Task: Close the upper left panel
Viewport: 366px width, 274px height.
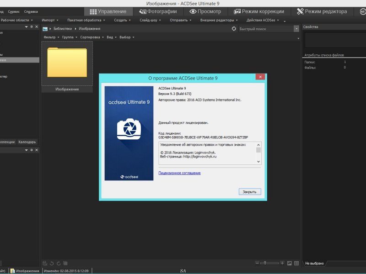Action: point(37,27)
